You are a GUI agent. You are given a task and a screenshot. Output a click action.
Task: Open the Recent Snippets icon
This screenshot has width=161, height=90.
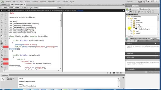pyautogui.click(x=2, y=55)
